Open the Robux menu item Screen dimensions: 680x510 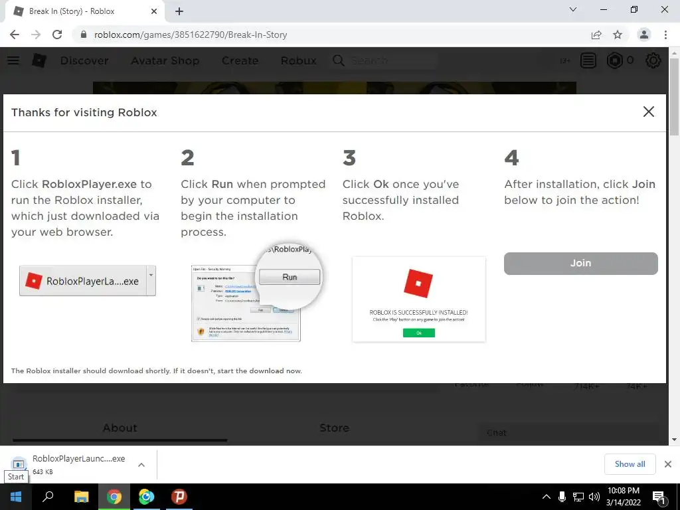pos(299,60)
